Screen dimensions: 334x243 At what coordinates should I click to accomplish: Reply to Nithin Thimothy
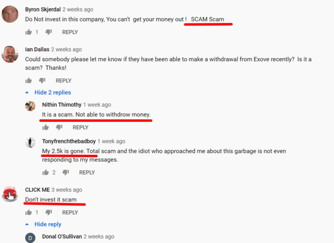coord(80,128)
